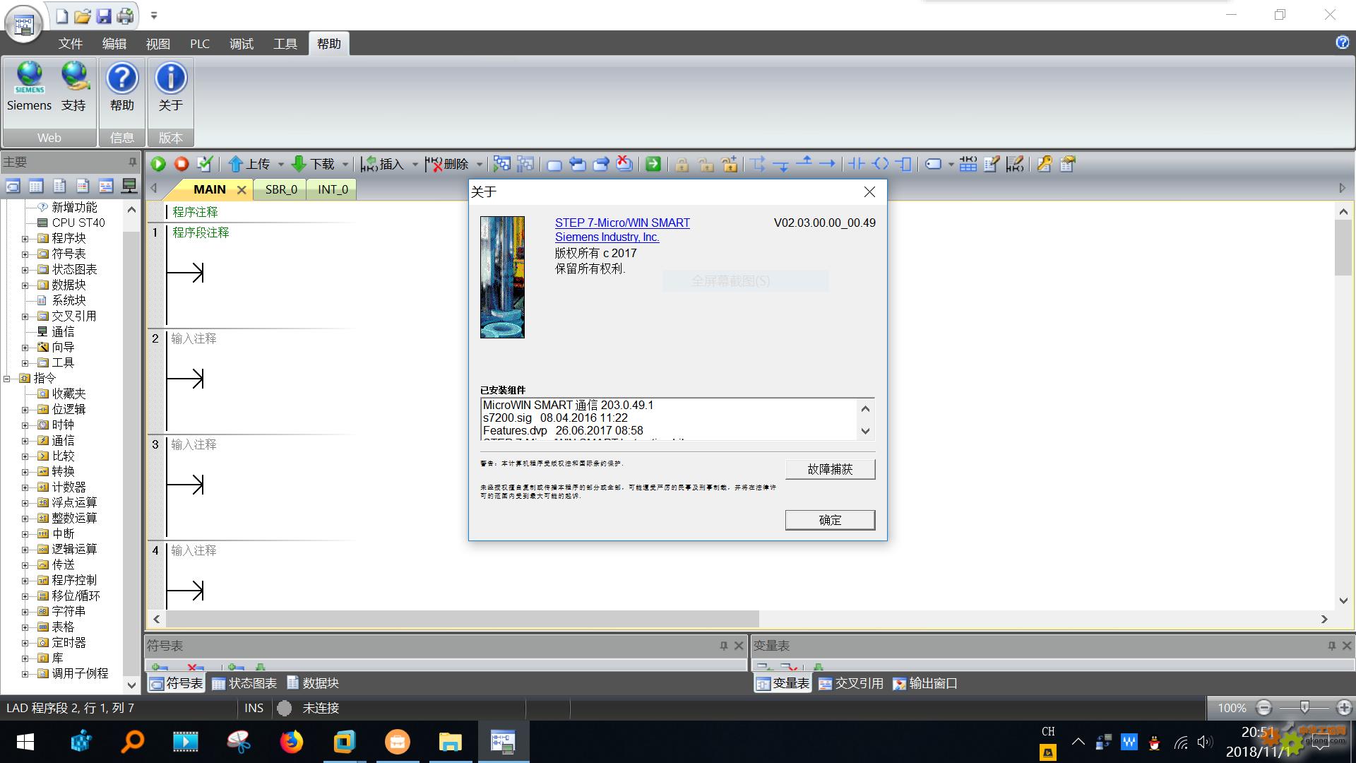Click 确定 in the About dialog

(830, 520)
